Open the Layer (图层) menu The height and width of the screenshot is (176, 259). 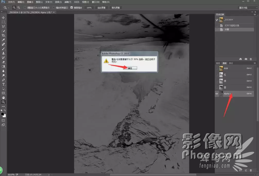tap(39, 2)
